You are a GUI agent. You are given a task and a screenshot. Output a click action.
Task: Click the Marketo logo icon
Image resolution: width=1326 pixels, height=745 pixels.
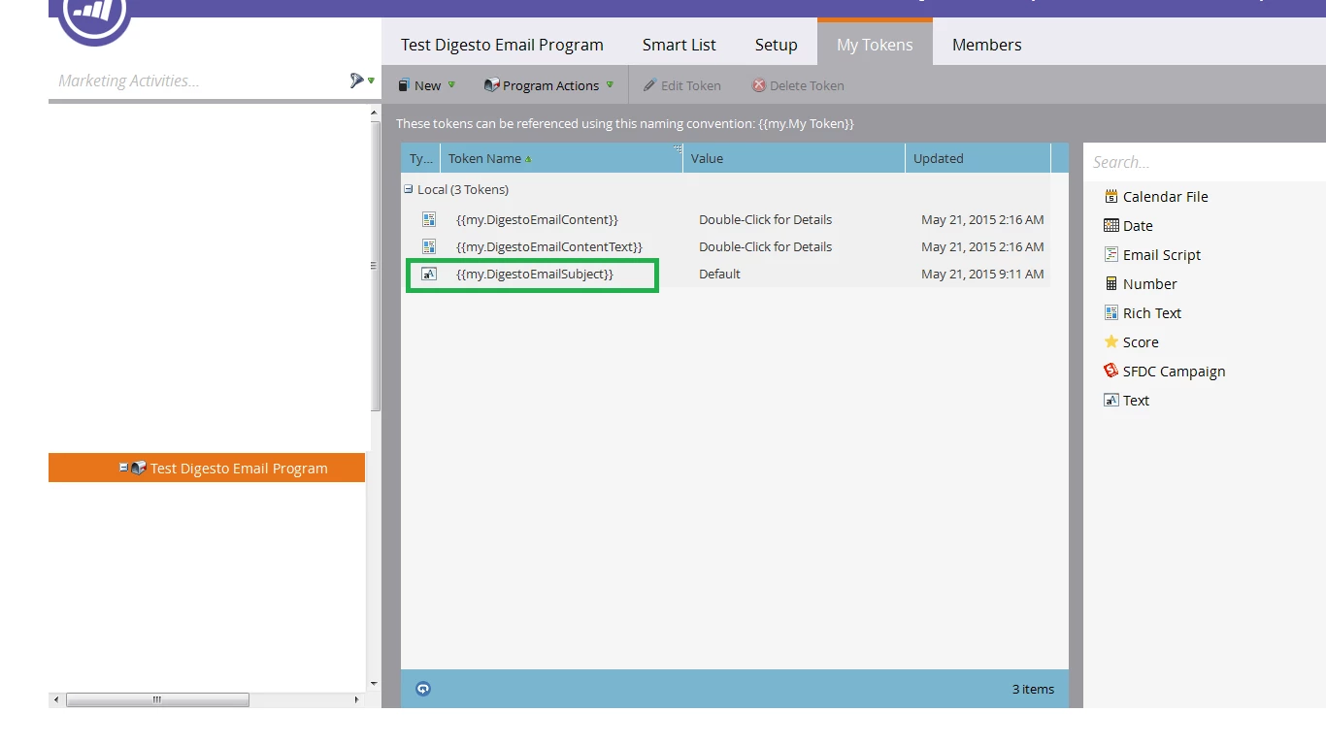94,17
